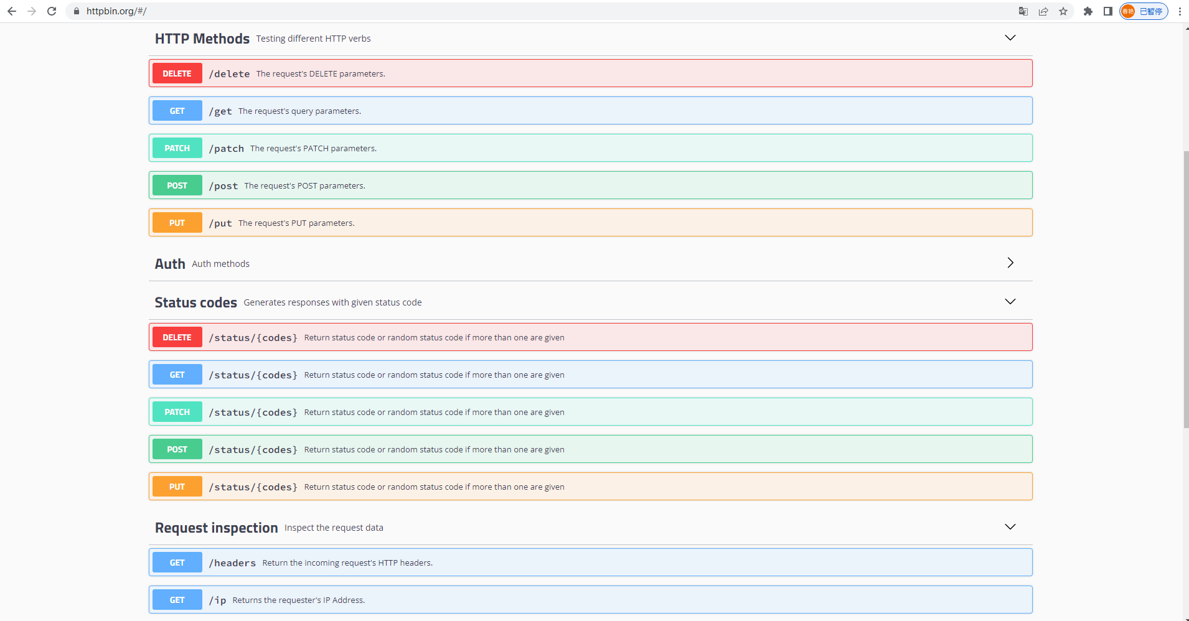Open the paused profile button
Viewport: 1189px width, 621px height.
(x=1144, y=11)
